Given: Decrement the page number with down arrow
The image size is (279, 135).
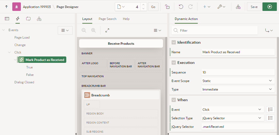Looking at the screenshot, I should pos(144,9).
